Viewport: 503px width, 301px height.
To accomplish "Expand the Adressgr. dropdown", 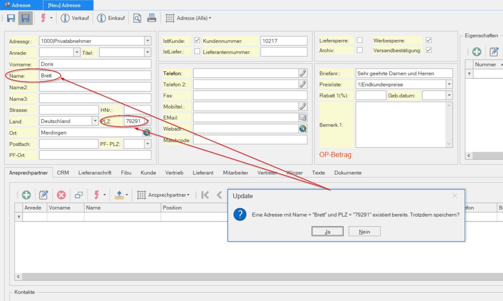I will 148,41.
